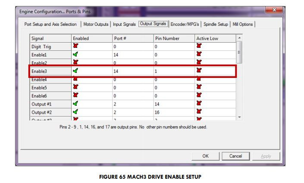Toggle Active Low for Digit Trig
This screenshot has width=304, height=183.
tap(199, 46)
